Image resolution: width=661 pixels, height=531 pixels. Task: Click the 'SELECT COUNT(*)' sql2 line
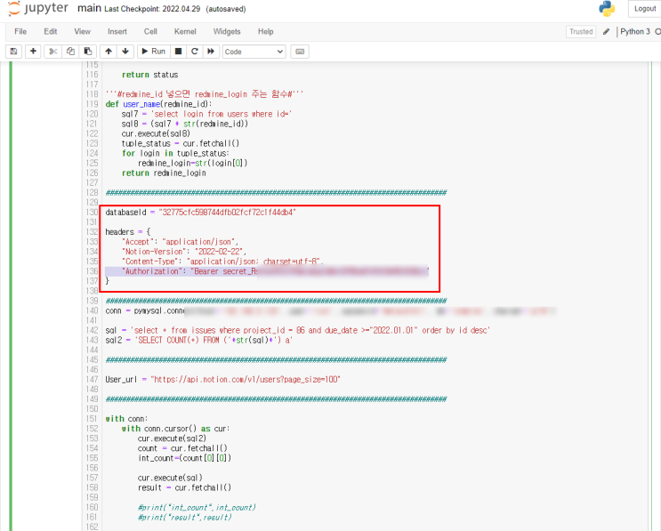pos(198,340)
